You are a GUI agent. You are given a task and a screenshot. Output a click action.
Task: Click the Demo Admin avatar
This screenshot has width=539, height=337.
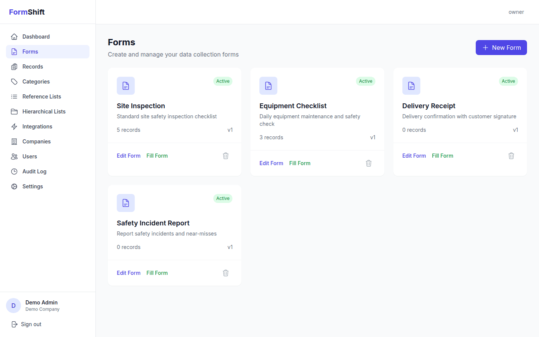(x=13, y=306)
